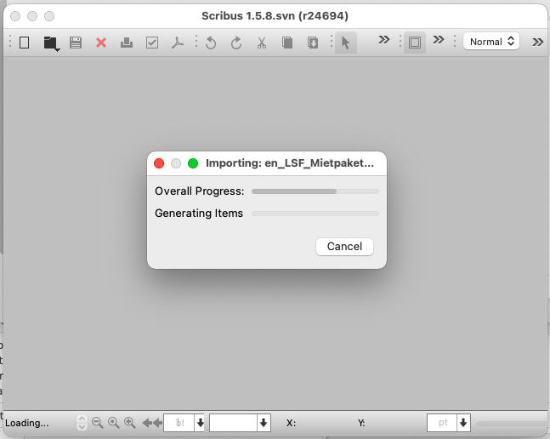550x439 pixels.
Task: Click the Overall Progress bar
Action: (315, 191)
